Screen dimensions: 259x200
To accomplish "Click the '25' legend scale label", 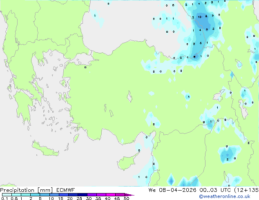I will point(79,198).
